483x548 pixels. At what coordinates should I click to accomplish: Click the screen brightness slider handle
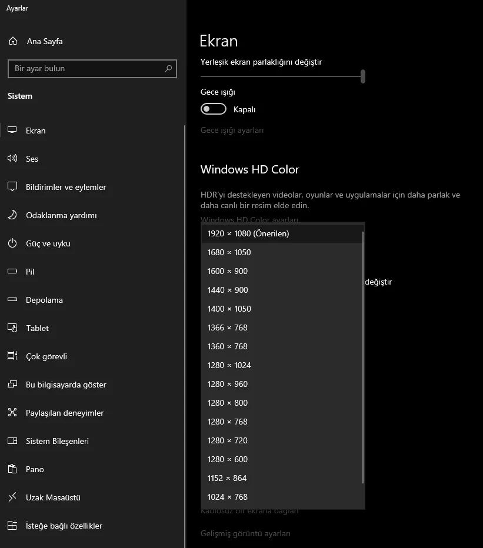pyautogui.click(x=363, y=76)
